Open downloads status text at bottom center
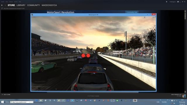Screen dimensions: 187x105 [93, 96]
